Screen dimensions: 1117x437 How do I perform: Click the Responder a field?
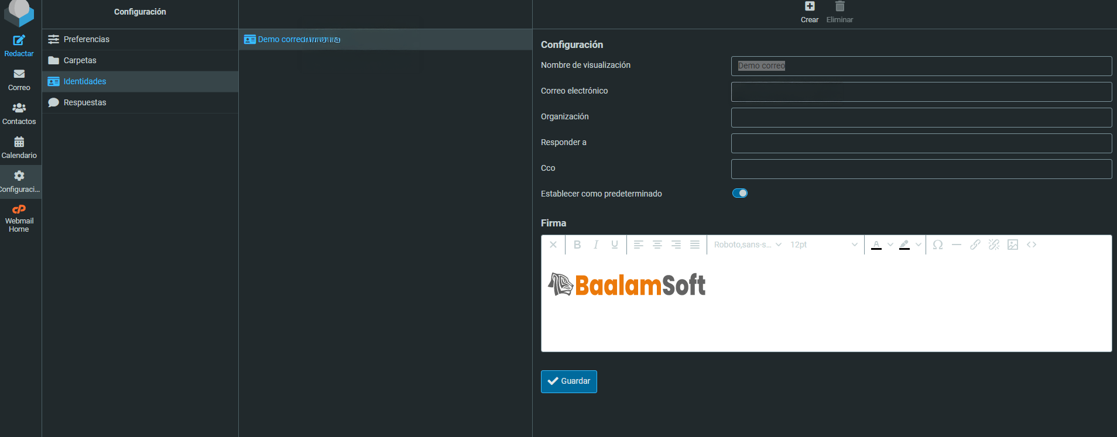(x=921, y=143)
